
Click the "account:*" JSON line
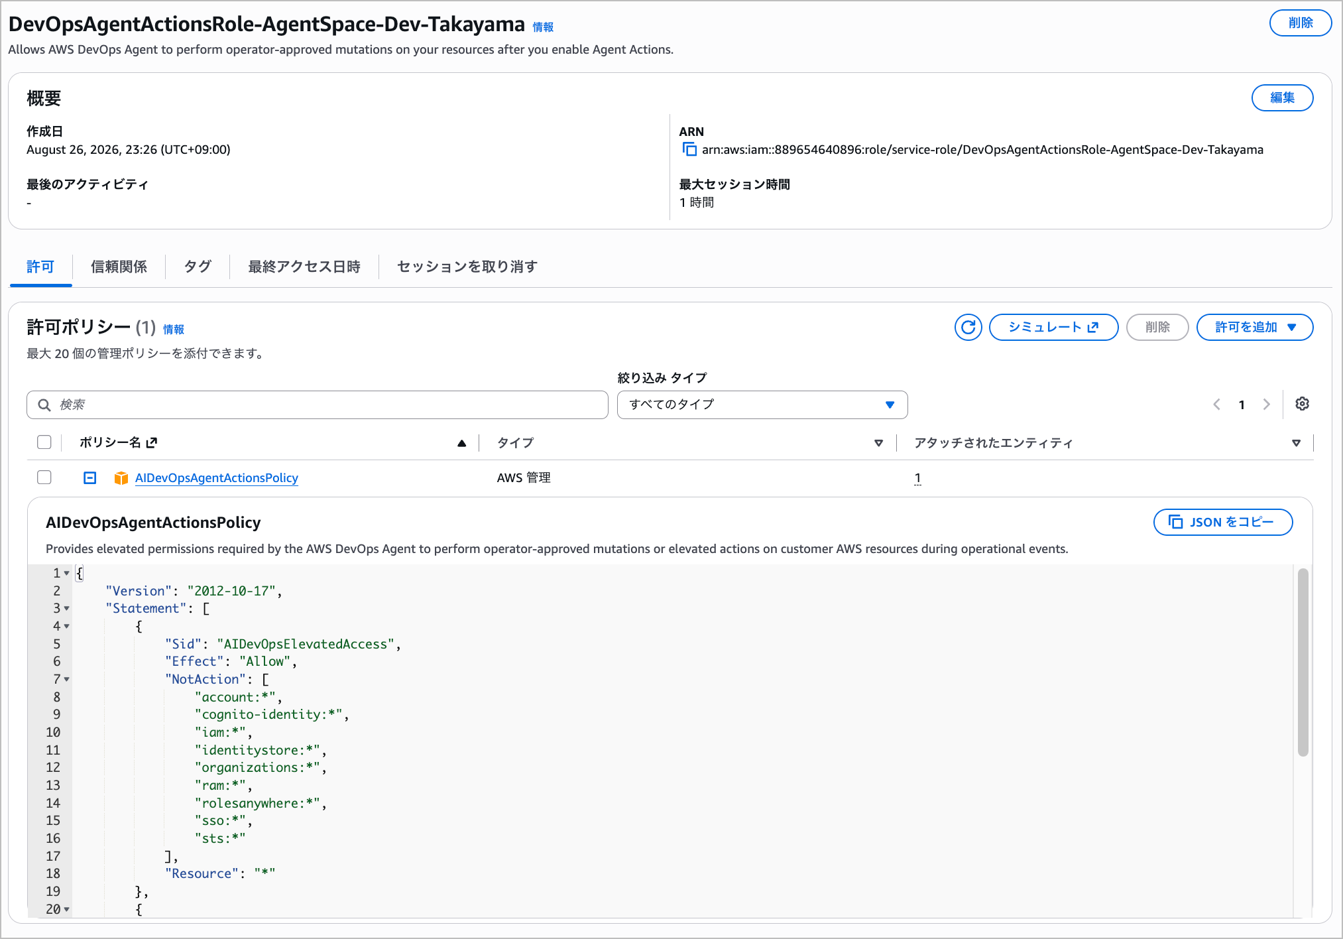coord(239,697)
